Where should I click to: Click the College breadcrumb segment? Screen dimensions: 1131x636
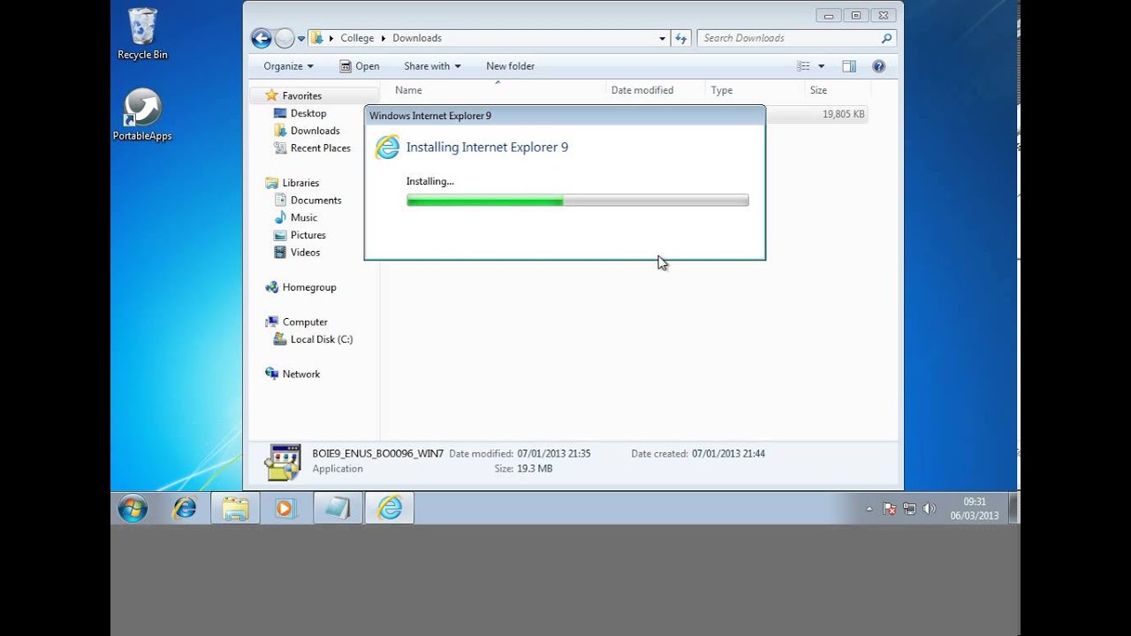coord(357,38)
